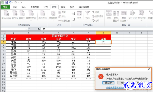Sort descending with Z-A icon
Screen dimensions: 154x93
pyautogui.click(x=74, y=19)
